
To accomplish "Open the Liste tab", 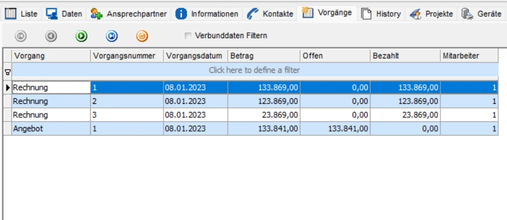I will point(21,14).
